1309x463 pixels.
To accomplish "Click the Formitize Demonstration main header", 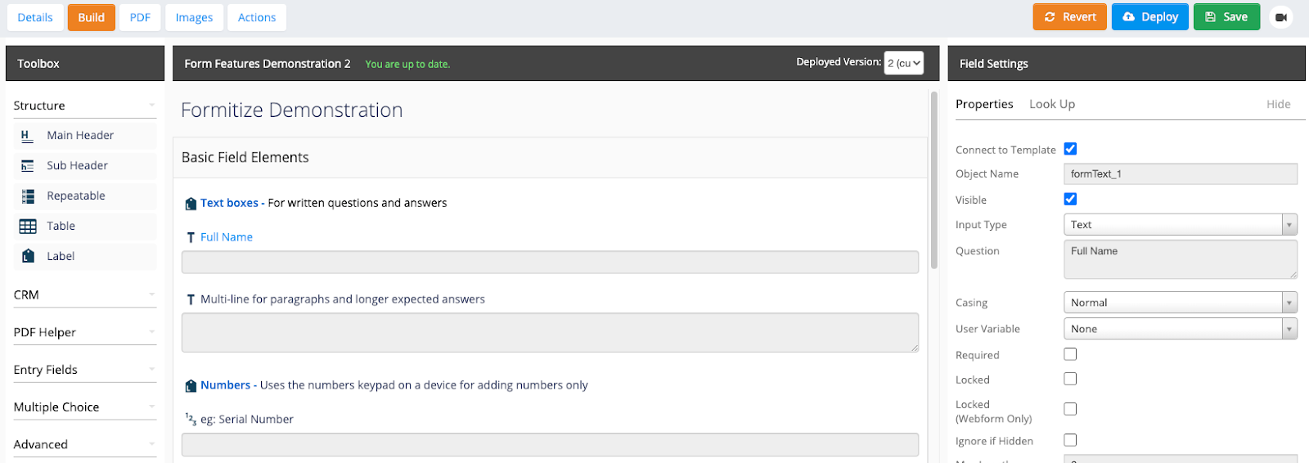I will (x=291, y=110).
